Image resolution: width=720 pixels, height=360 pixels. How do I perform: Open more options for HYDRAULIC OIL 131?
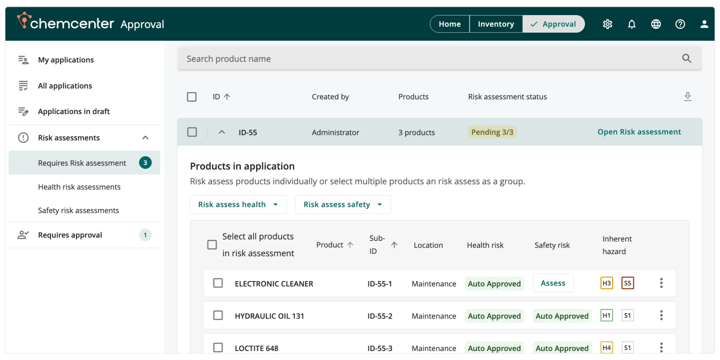(x=661, y=315)
